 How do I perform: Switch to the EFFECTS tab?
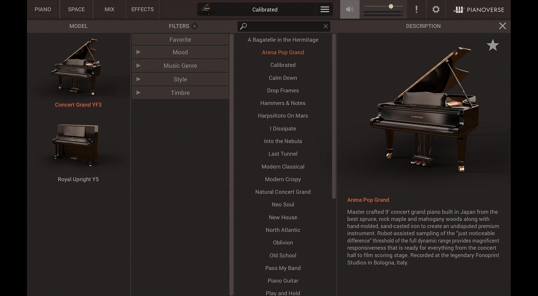tap(142, 9)
